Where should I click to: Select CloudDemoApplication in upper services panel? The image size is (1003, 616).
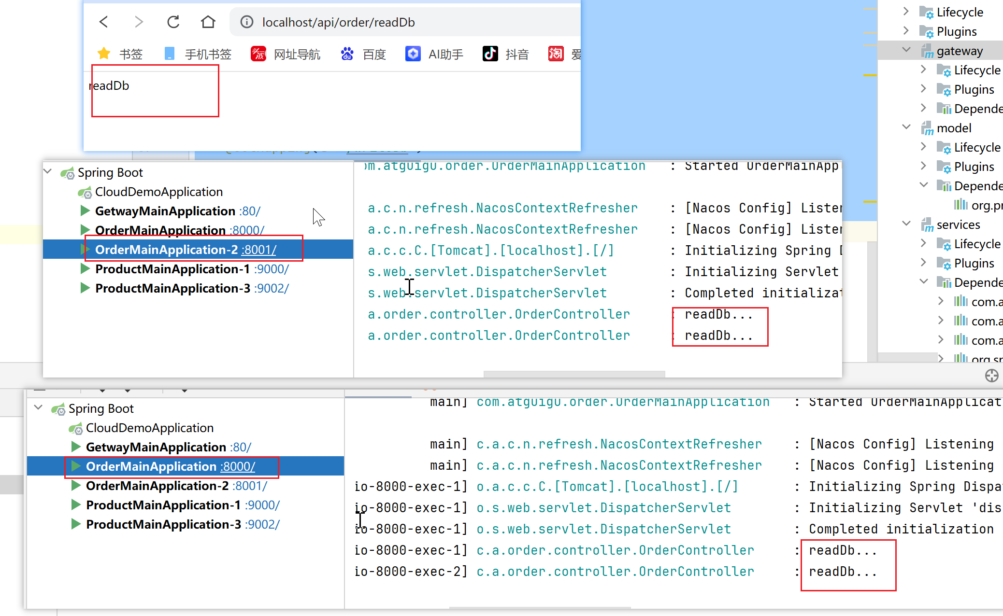coord(159,192)
